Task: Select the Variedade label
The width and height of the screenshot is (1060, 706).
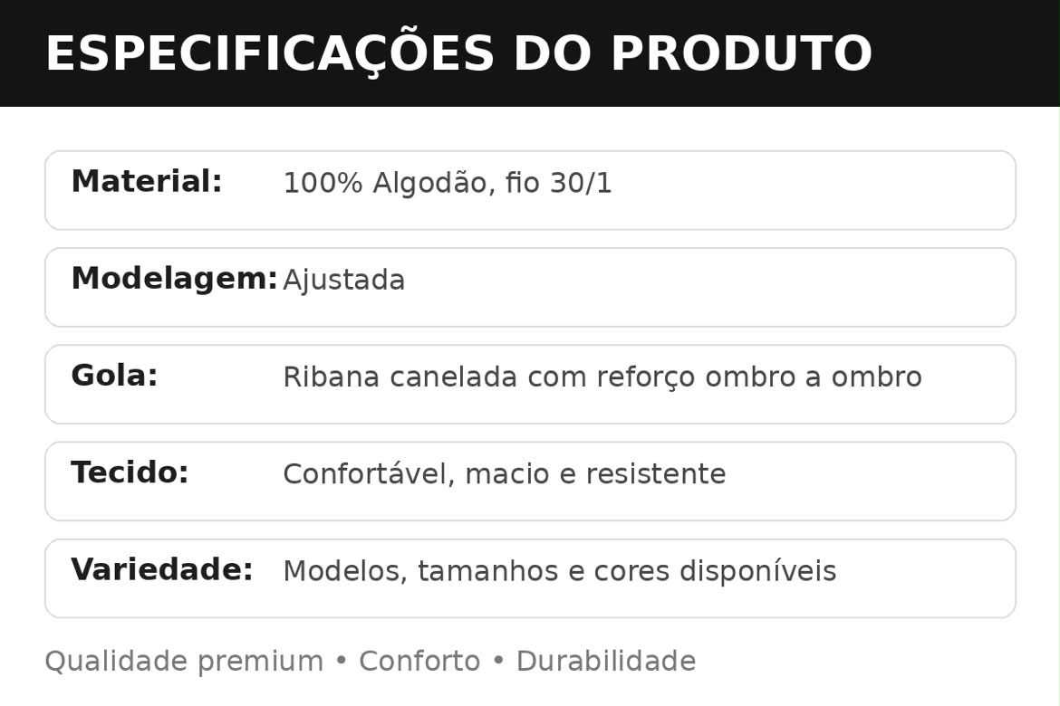Action: pos(162,568)
